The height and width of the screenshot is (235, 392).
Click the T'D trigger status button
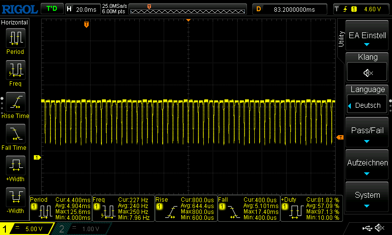tap(51, 9)
